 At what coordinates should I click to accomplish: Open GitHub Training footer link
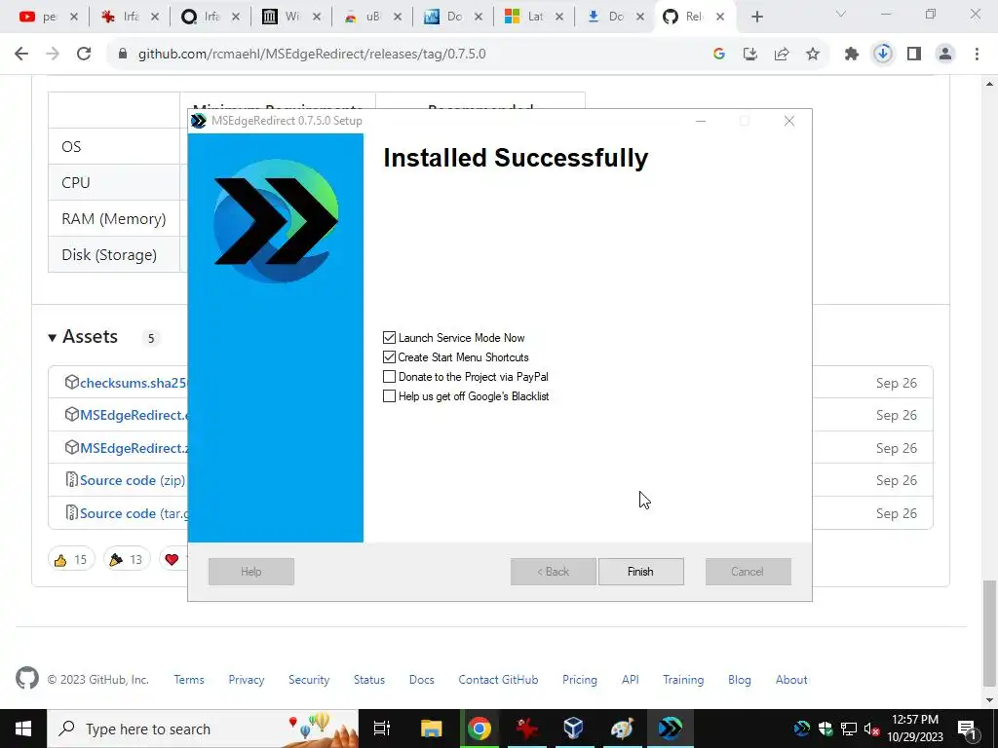(x=683, y=679)
